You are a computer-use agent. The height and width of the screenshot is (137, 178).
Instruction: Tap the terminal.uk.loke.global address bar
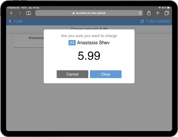click(89, 13)
